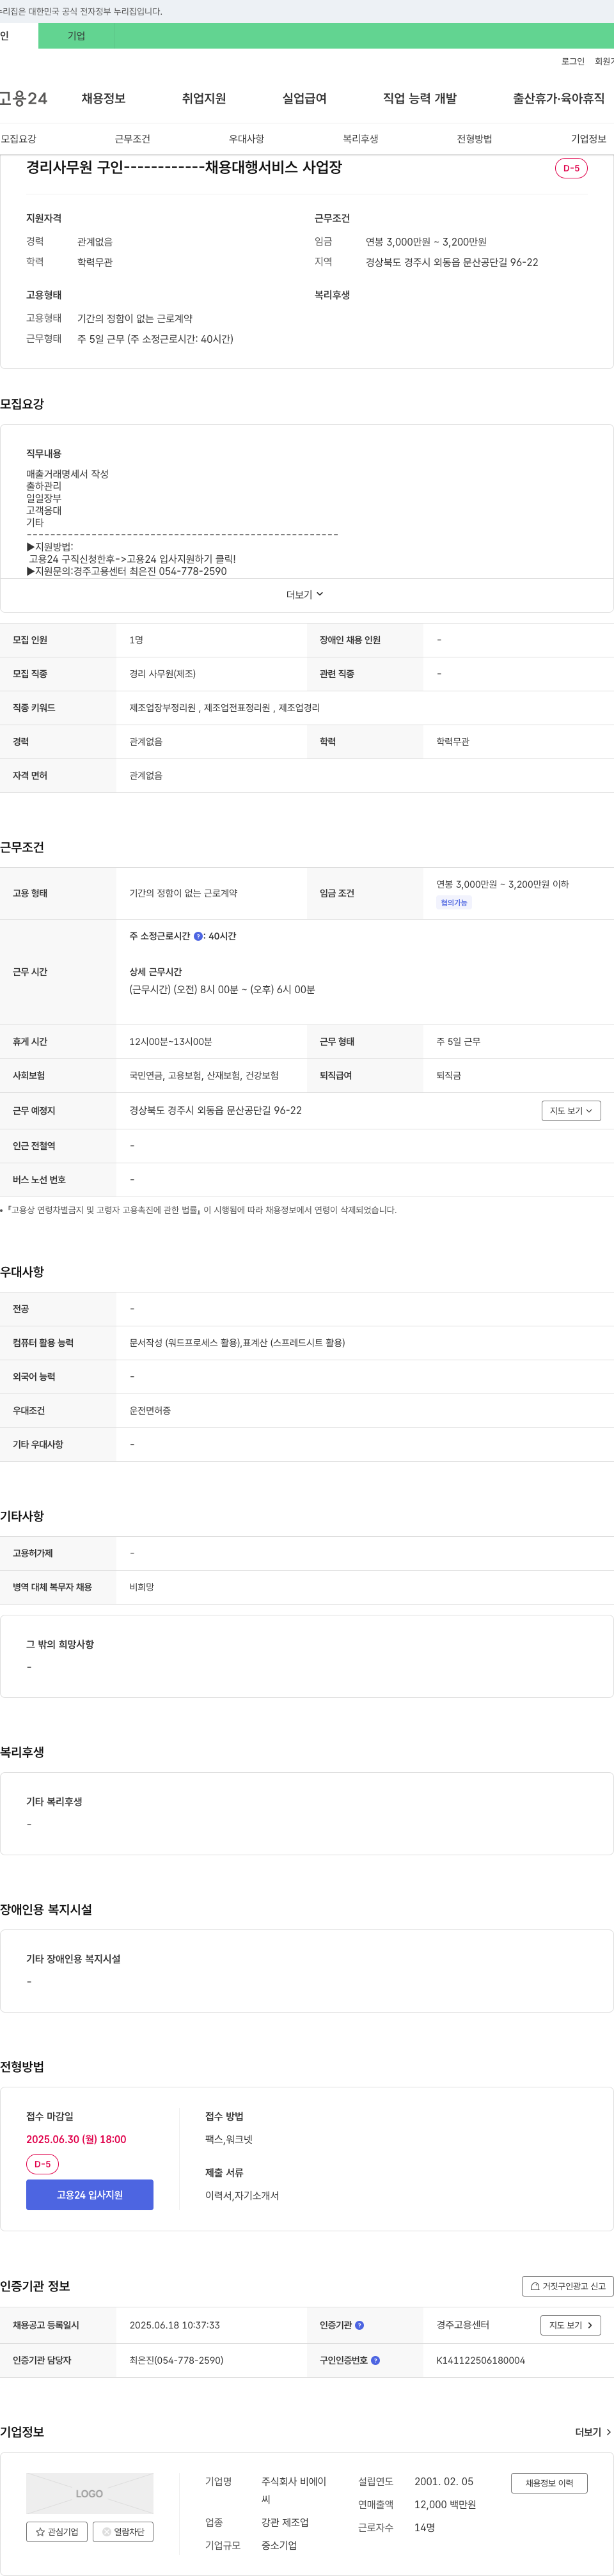Image resolution: width=614 pixels, height=2576 pixels.
Task: Click the 직종 키워드 values text
Action: pyautogui.click(x=224, y=708)
